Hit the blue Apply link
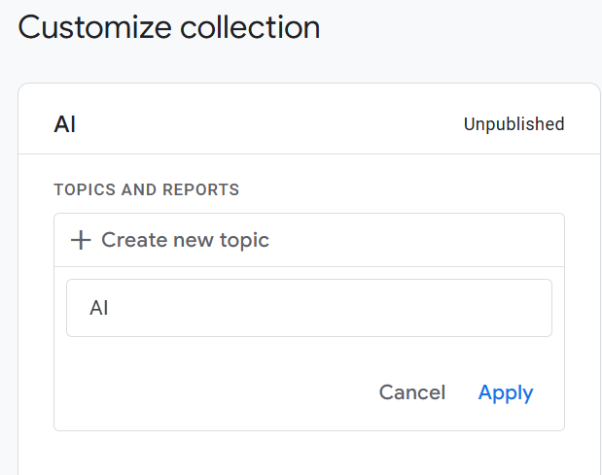Viewport: 602px width, 475px height. coord(506,392)
